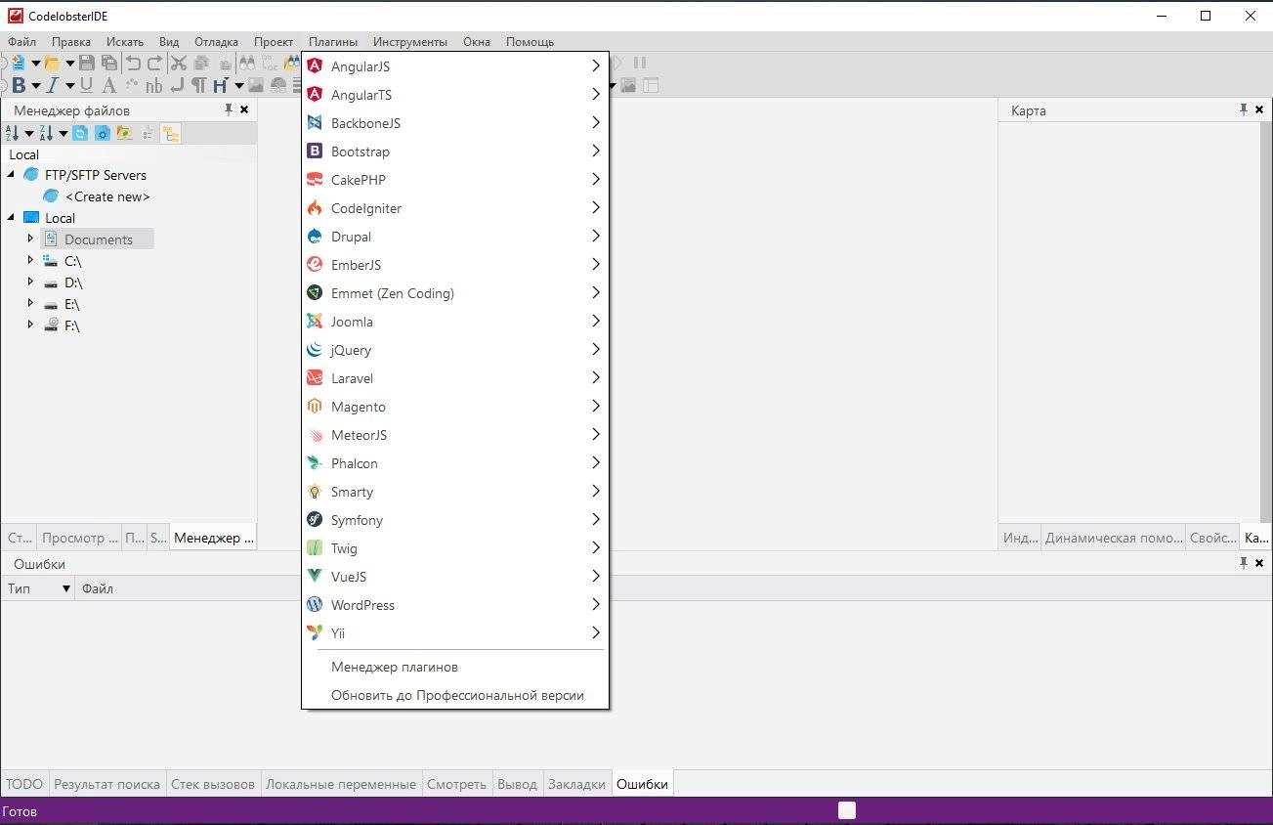Select the <Create new> FTP entry
The height and width of the screenshot is (825, 1273).
click(107, 196)
